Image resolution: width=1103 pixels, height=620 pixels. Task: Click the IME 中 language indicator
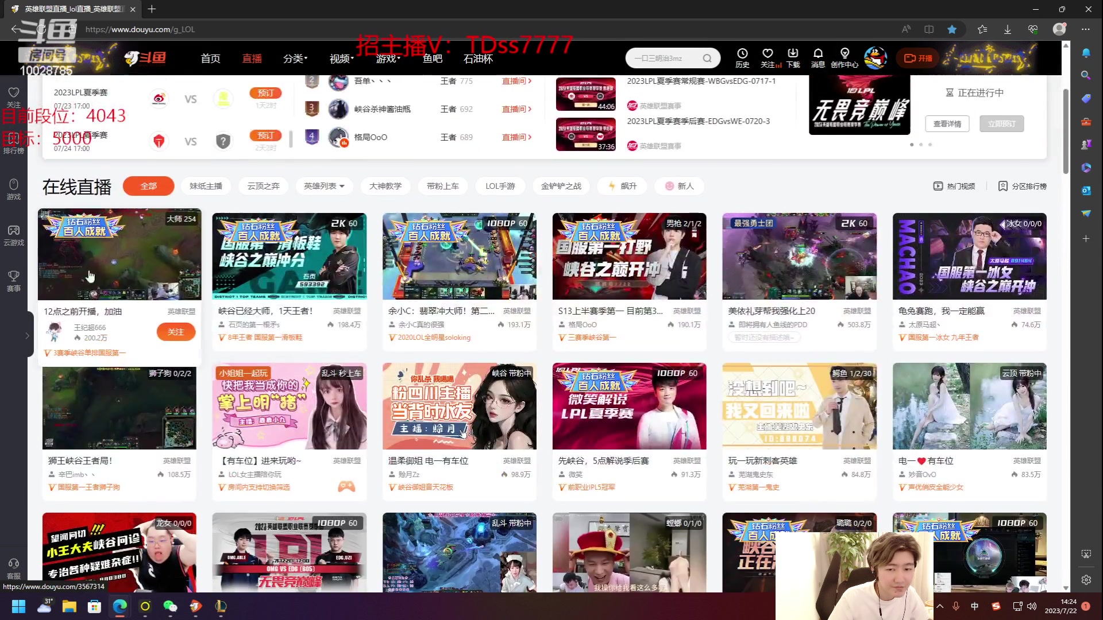(974, 606)
